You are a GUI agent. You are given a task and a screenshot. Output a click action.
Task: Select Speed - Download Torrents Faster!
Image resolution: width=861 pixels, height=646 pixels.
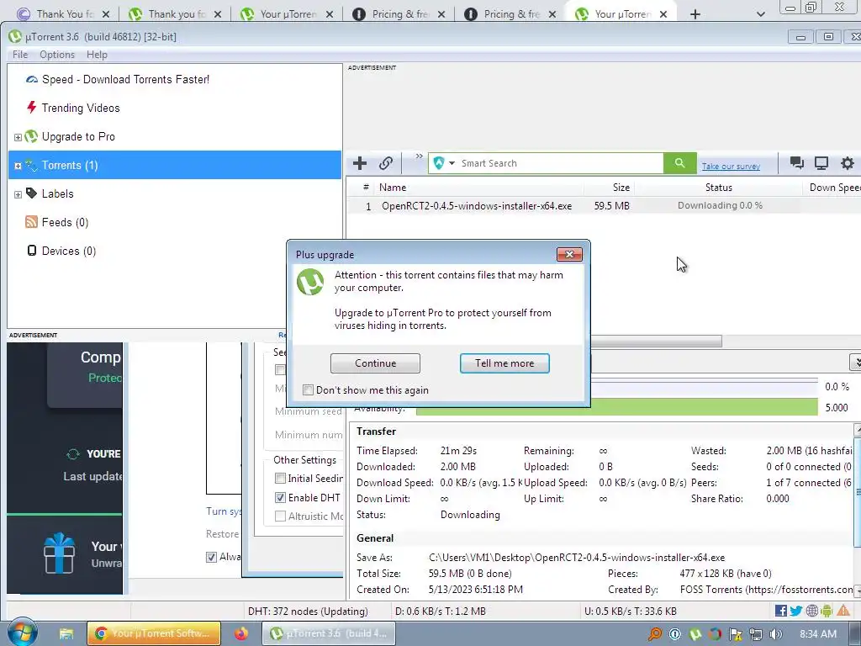pos(125,79)
